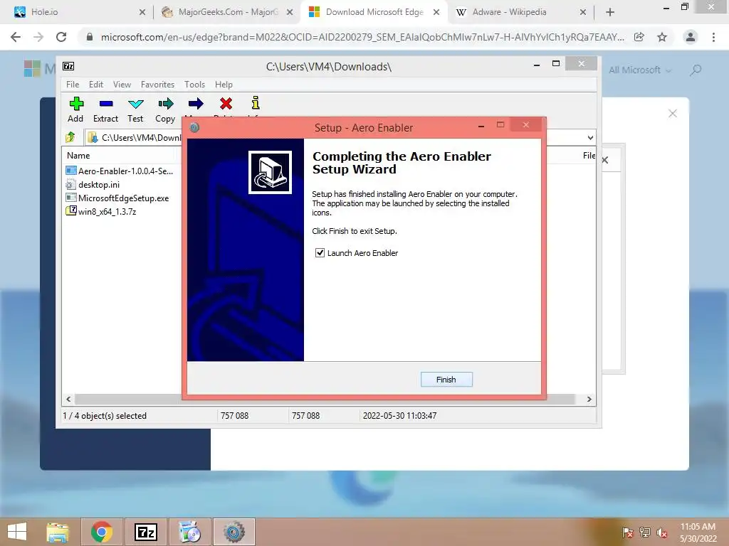The image size is (729, 546).
Task: Open a new Chrome tab
Action: [x=610, y=13]
